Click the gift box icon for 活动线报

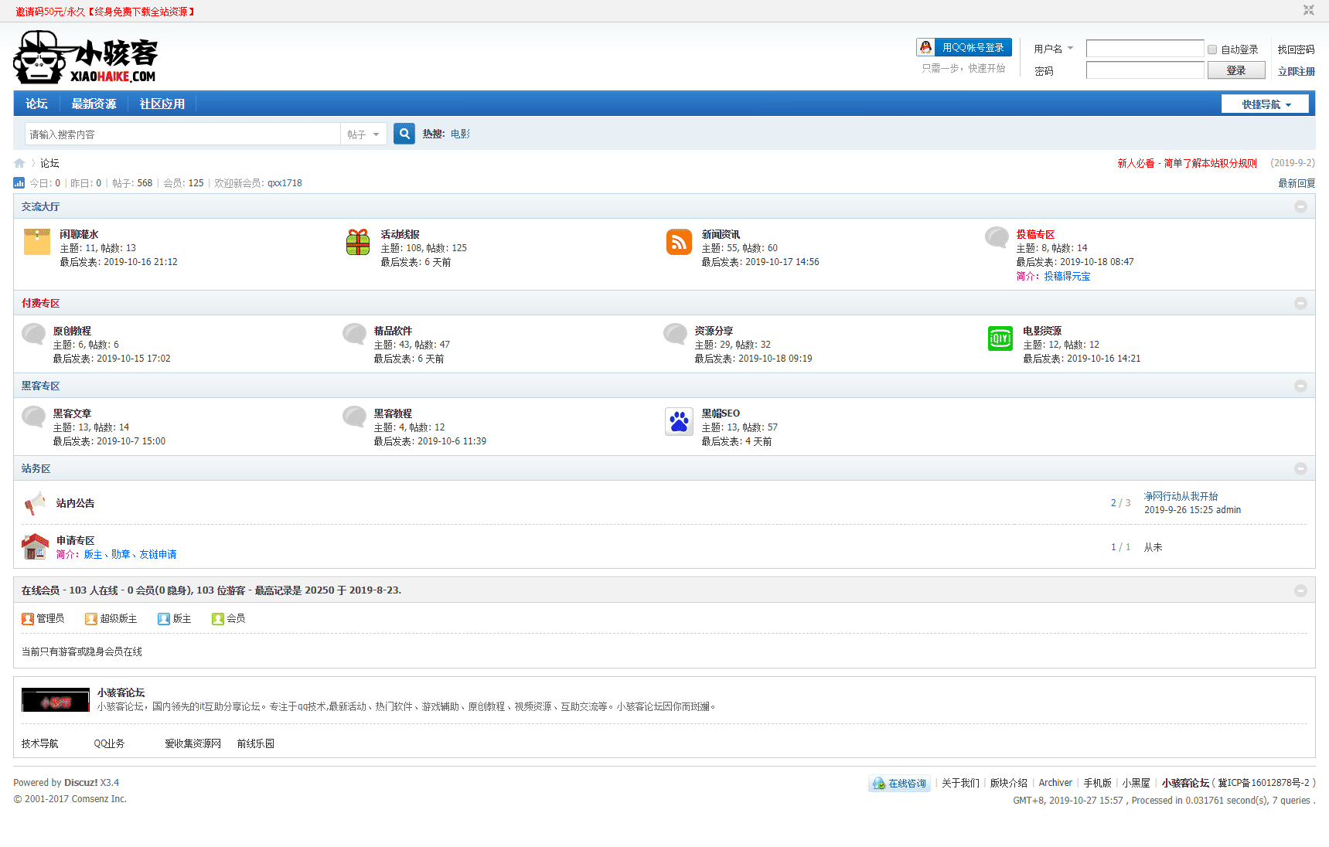click(x=357, y=242)
